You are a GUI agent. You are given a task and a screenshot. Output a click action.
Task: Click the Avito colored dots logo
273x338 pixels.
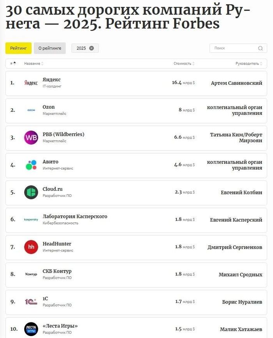pos(31,165)
